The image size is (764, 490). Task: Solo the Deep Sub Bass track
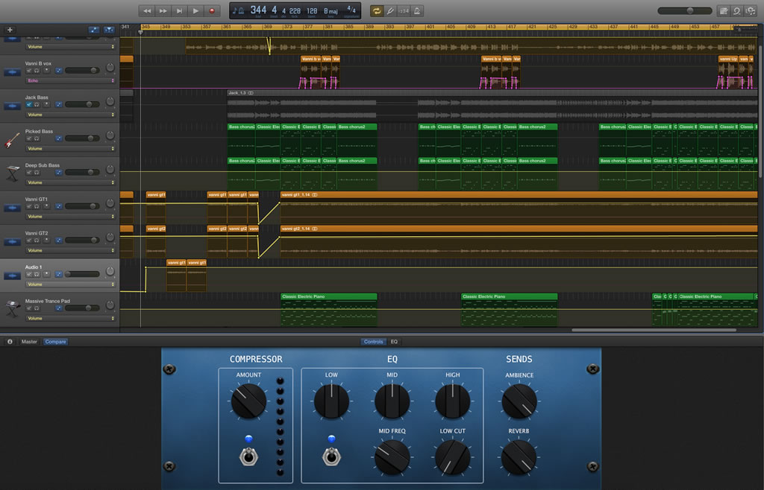click(x=37, y=173)
